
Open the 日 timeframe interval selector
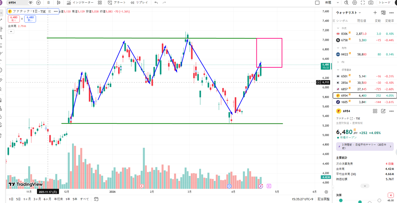tap(49, 2)
